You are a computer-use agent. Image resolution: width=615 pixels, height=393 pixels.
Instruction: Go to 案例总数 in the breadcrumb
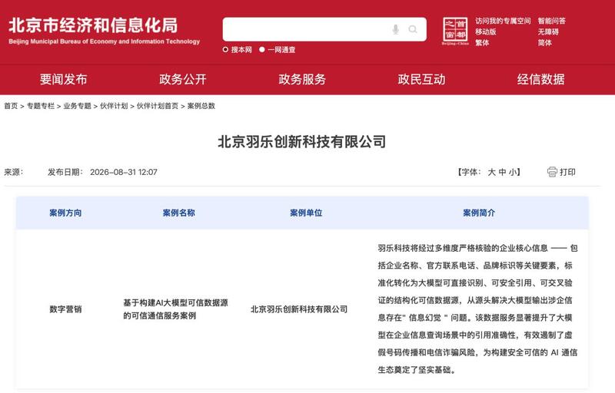pos(201,106)
